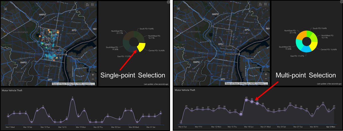Click 'Motor Vehicle Theft' title of left chart
Viewport: 343px width, 131px height.
click(x=12, y=90)
